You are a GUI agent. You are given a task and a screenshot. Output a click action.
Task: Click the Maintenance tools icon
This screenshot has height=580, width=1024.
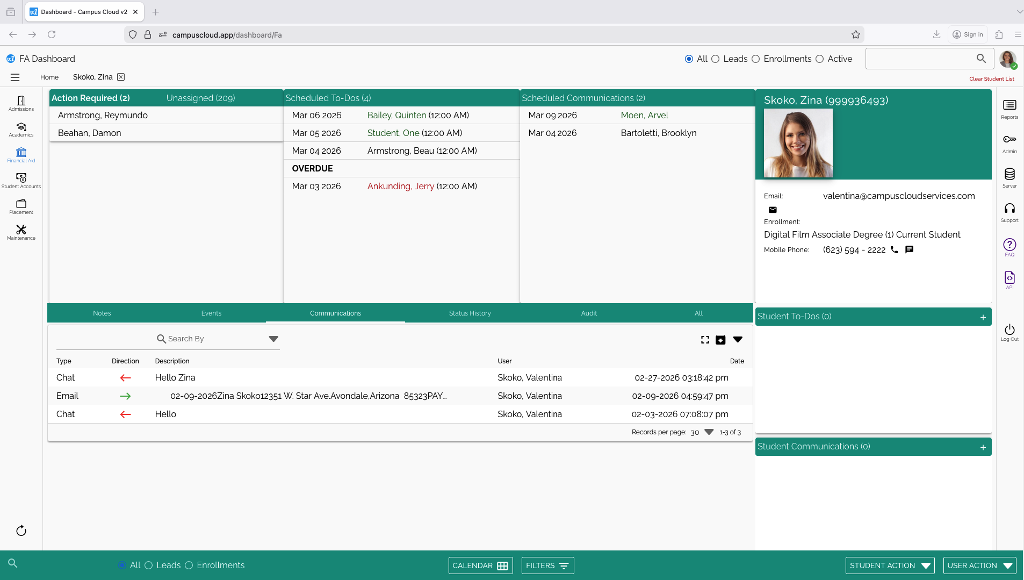21,231
